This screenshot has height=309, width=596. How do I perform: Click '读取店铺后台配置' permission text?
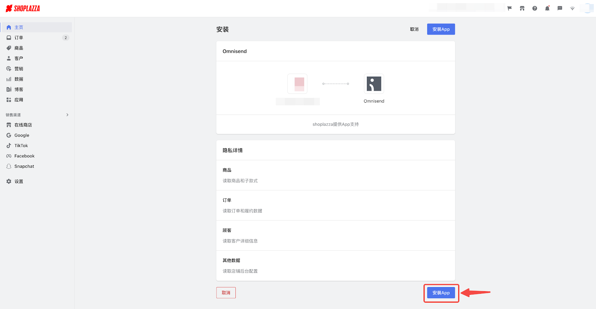[240, 271]
